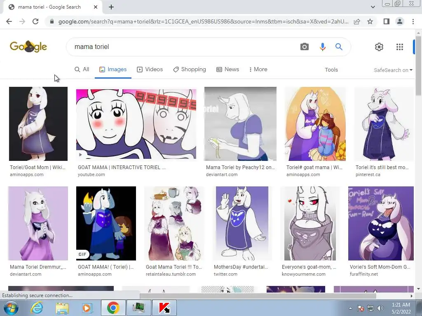This screenshot has width=422, height=316.
Task: Open the GOAT MAMA! GIF thumbnail
Action: point(106,223)
